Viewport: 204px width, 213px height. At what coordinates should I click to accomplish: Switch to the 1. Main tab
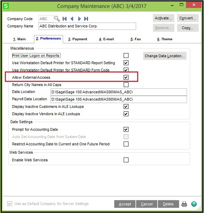click(x=19, y=39)
